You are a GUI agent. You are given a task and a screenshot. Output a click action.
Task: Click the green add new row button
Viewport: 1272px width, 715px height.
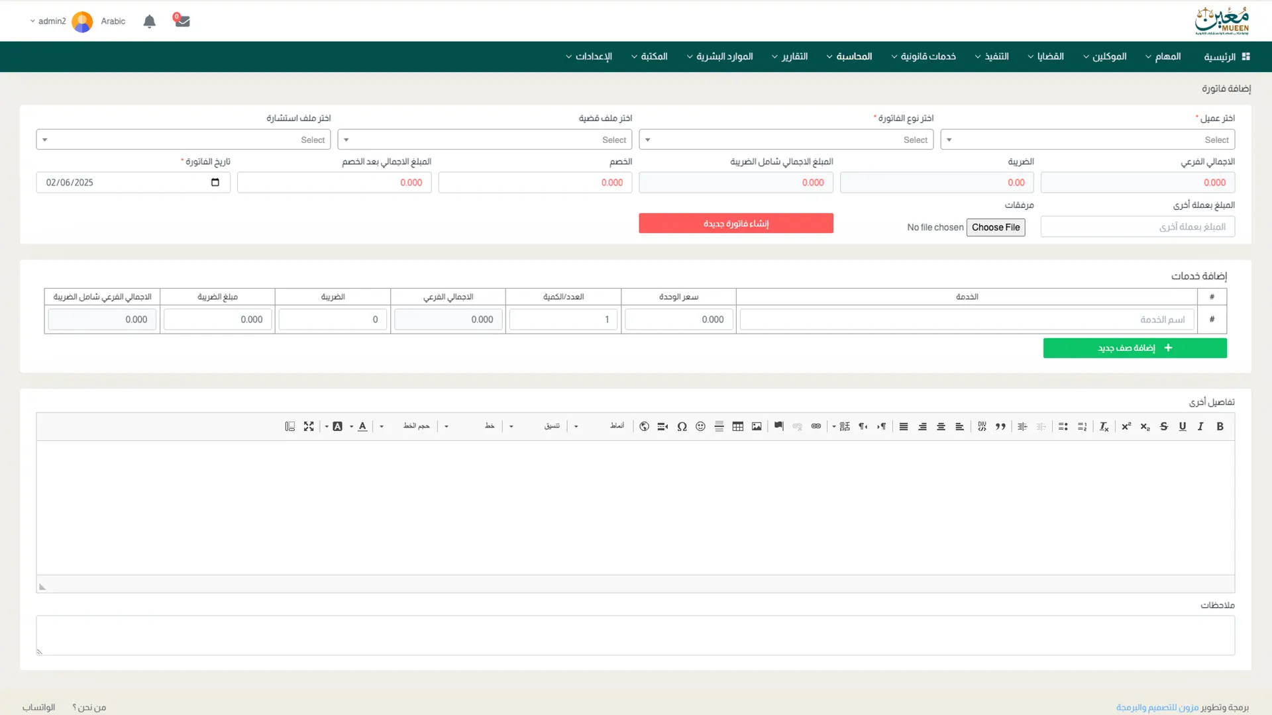coord(1134,348)
